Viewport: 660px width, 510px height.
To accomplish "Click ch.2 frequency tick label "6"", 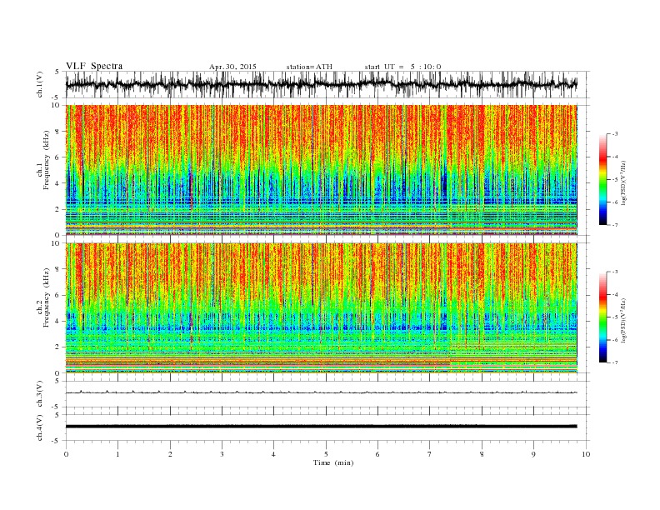I will tap(58, 295).
